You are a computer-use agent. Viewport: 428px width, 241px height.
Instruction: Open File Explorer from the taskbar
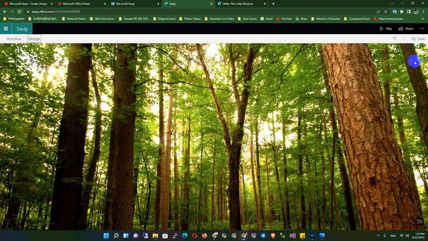coord(155,236)
